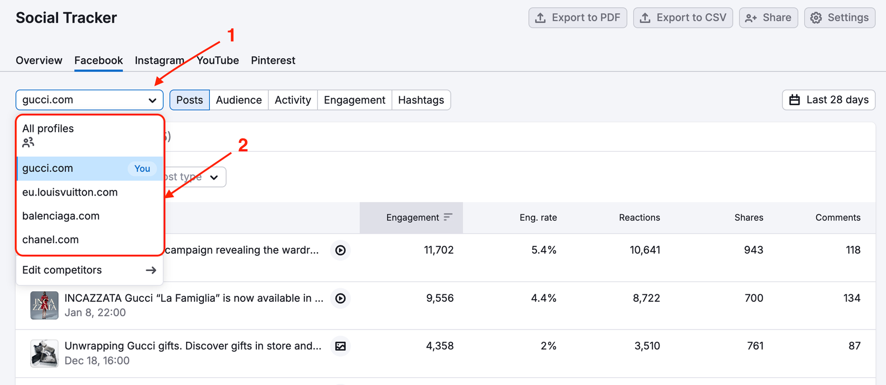Image resolution: width=886 pixels, height=385 pixels.
Task: Open Edit competitors
Action: click(x=90, y=270)
